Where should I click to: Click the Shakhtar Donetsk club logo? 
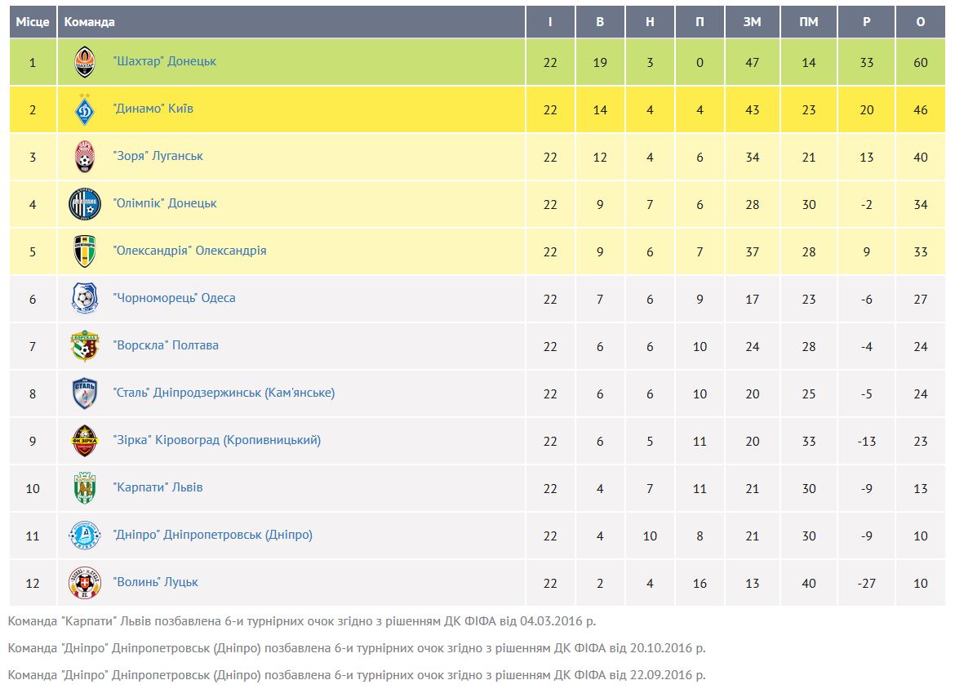point(85,62)
